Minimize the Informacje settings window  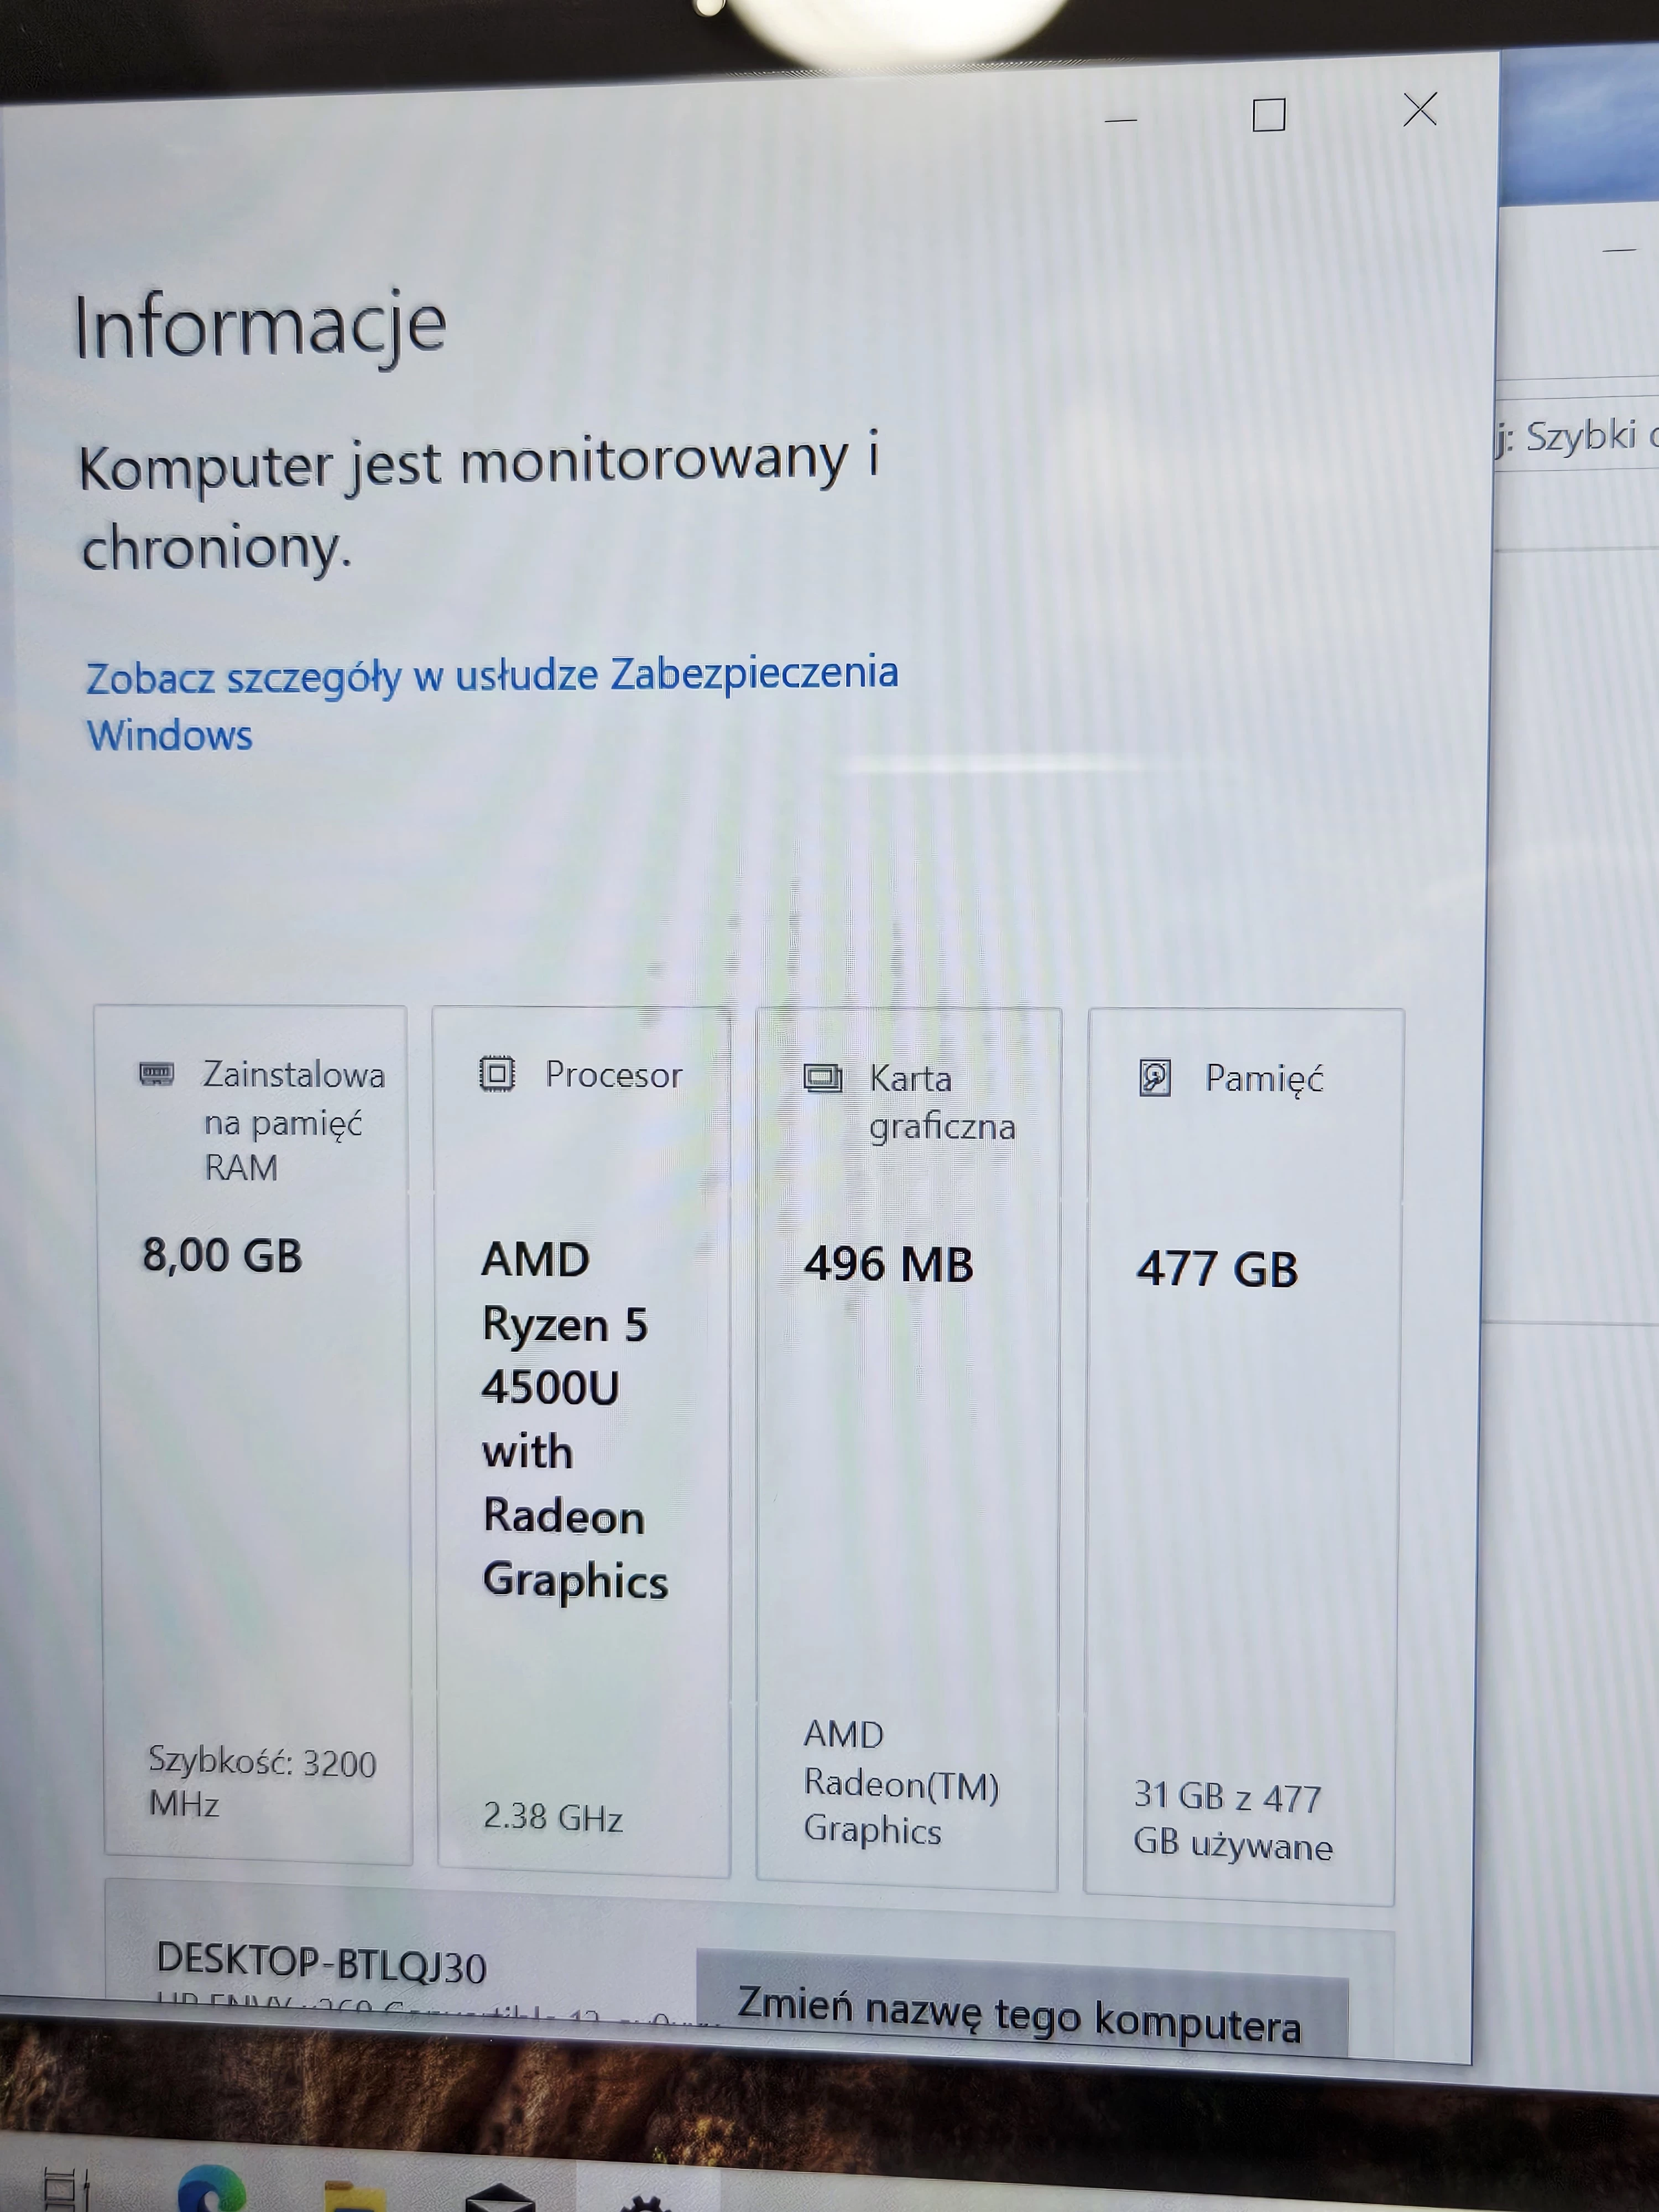(1120, 120)
